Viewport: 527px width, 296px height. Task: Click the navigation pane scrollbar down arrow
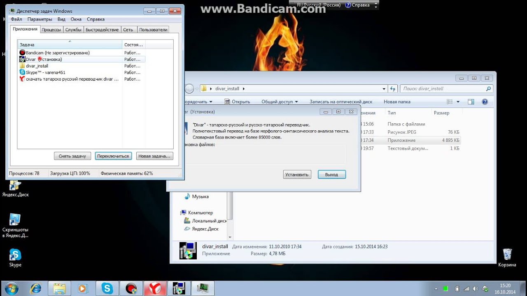pyautogui.click(x=230, y=237)
